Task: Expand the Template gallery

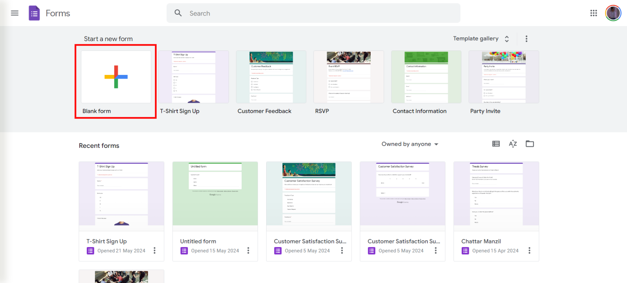Action: [x=481, y=38]
